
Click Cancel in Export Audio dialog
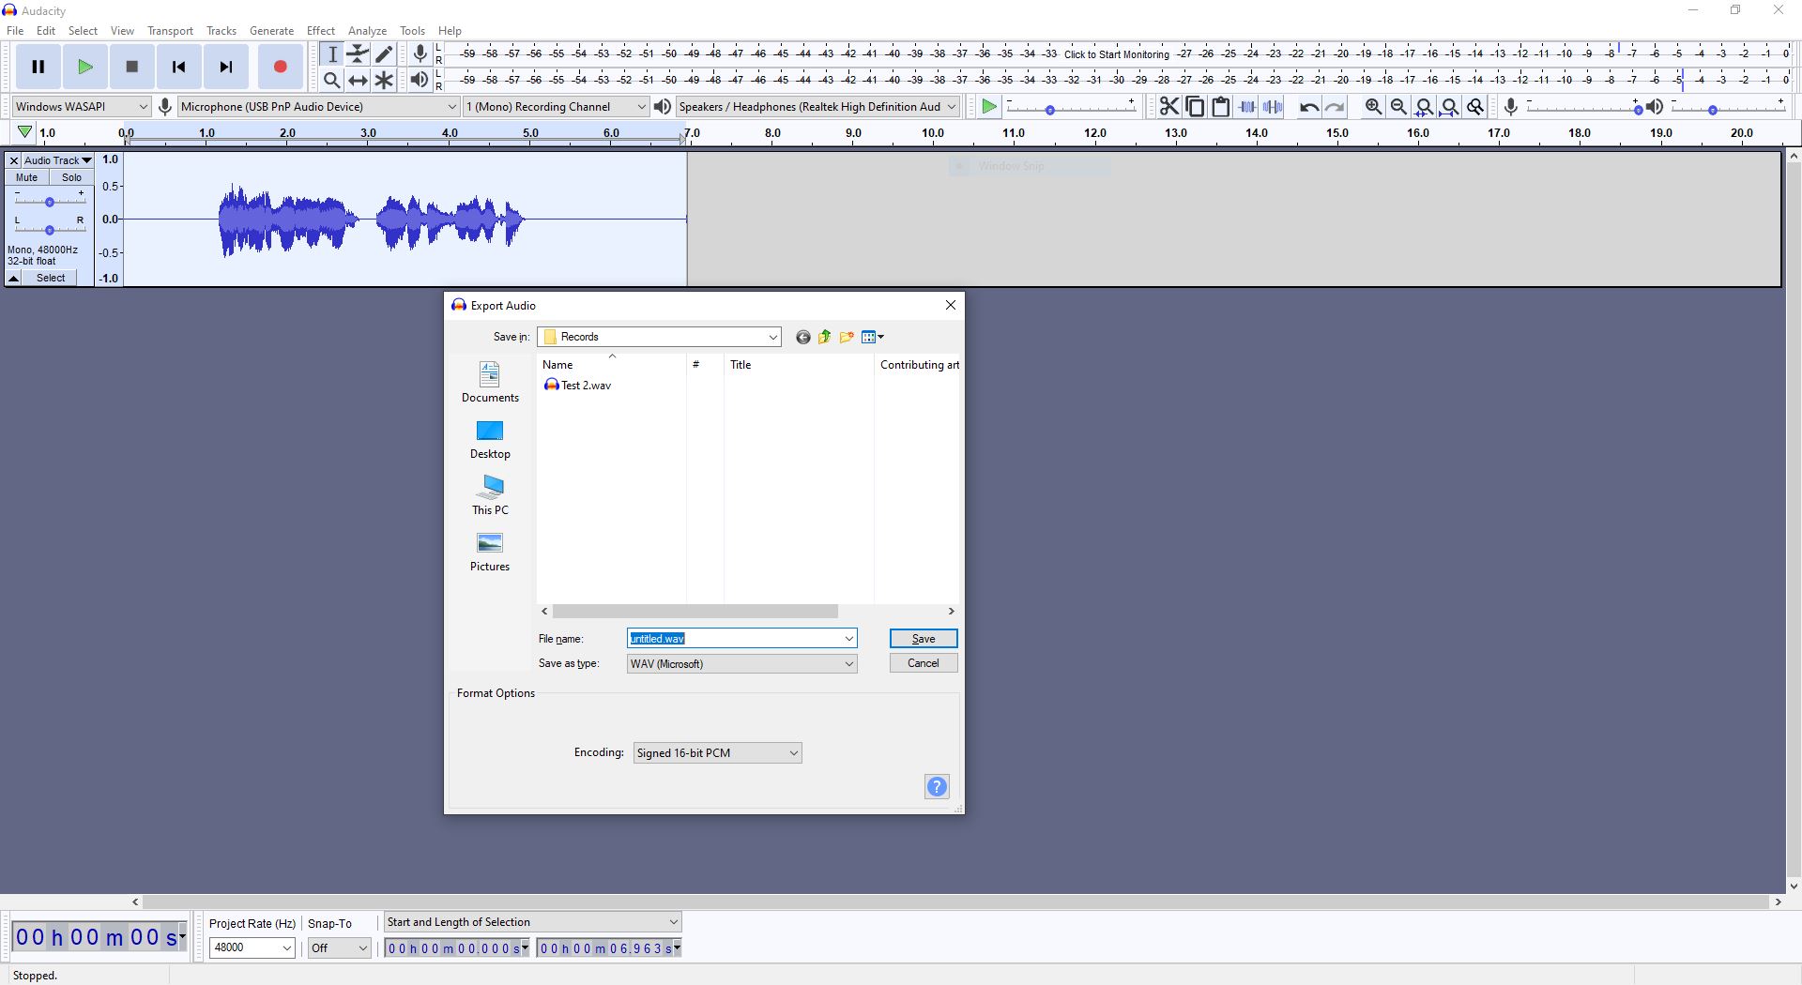click(924, 663)
